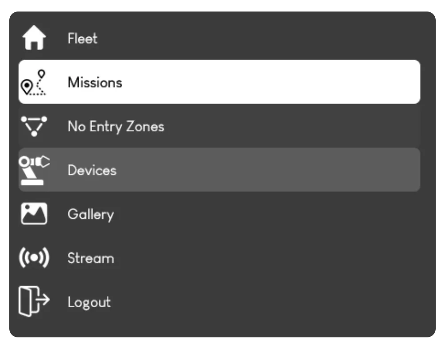This screenshot has height=348, width=445.
Task: Click the Gallery picture icon
Action: point(34,213)
